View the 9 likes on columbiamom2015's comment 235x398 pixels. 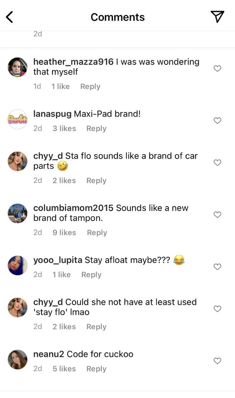[x=64, y=233]
